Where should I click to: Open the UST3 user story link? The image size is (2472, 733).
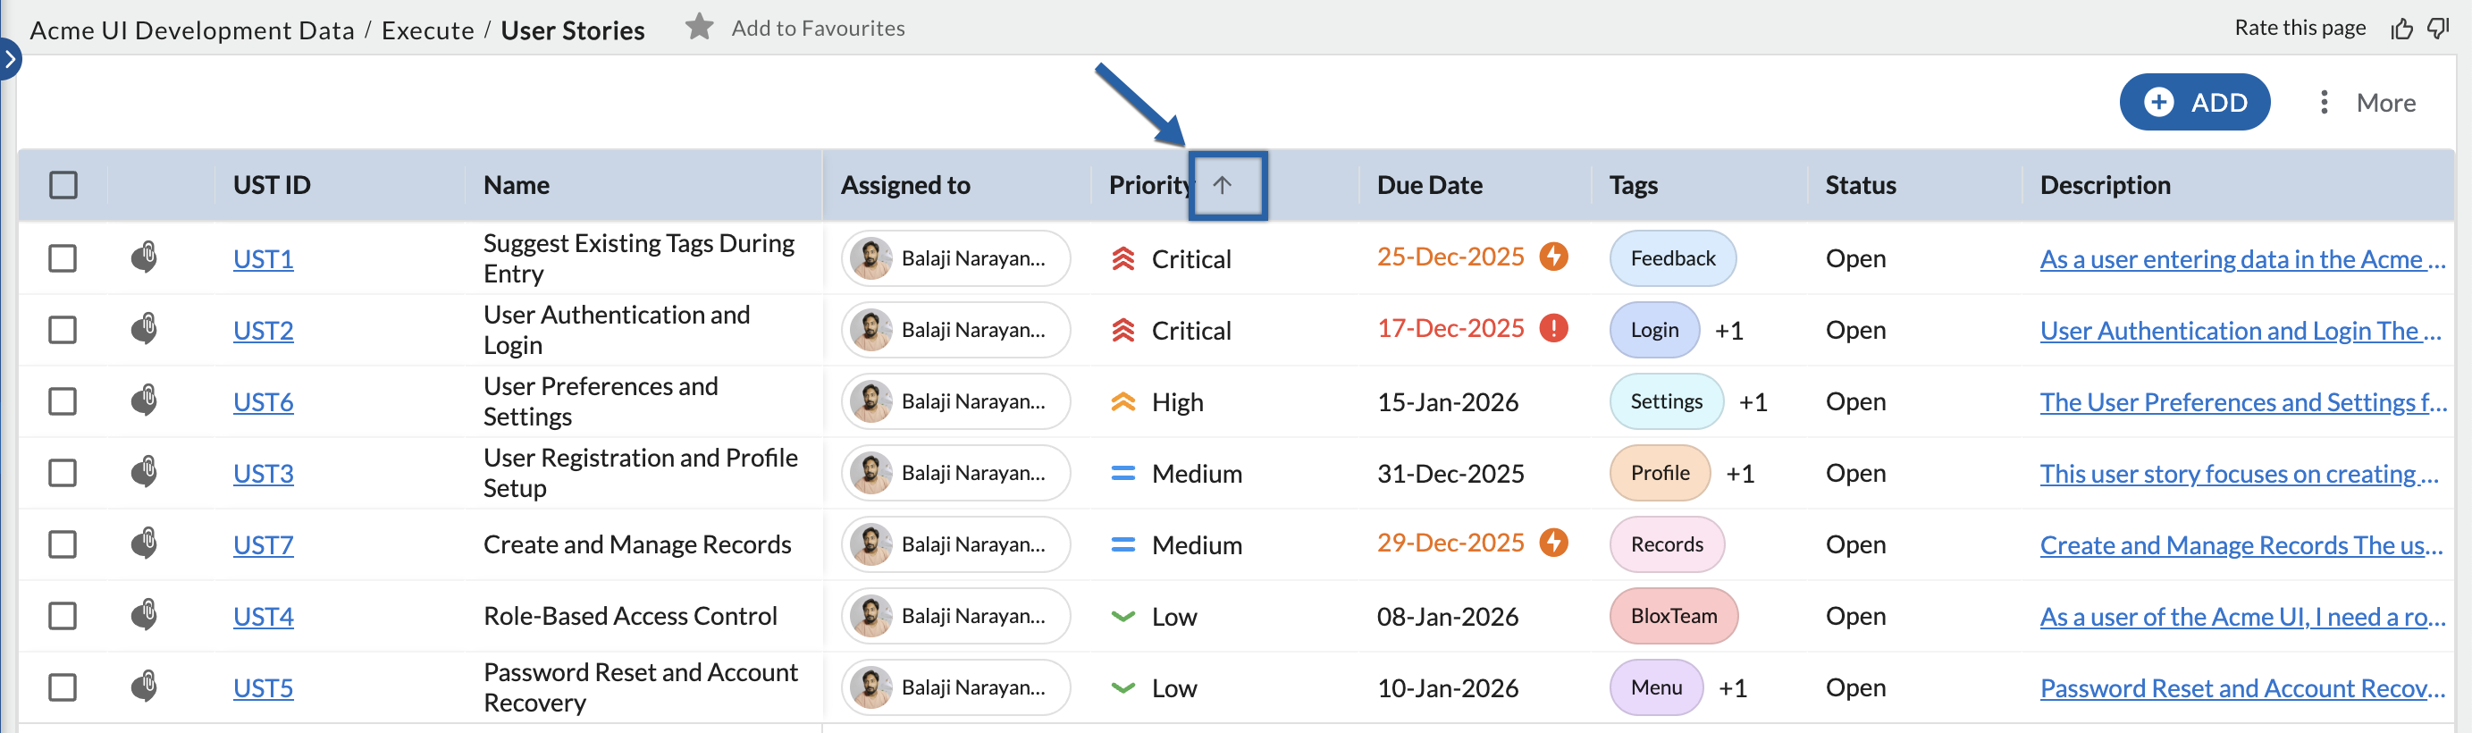[x=263, y=473]
